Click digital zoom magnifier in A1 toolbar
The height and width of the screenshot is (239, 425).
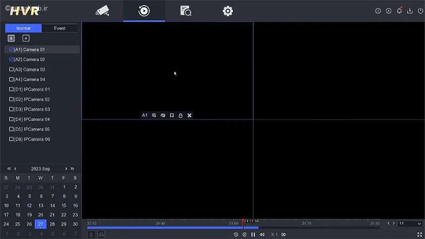(x=154, y=115)
